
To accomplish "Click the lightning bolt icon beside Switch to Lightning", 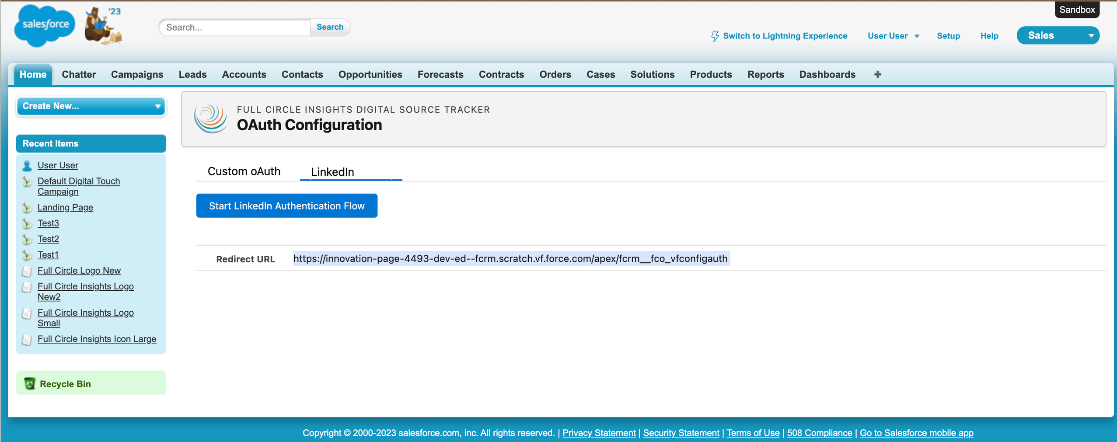I will point(715,36).
